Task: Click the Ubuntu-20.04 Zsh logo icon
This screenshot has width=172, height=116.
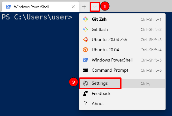Action: (85, 40)
